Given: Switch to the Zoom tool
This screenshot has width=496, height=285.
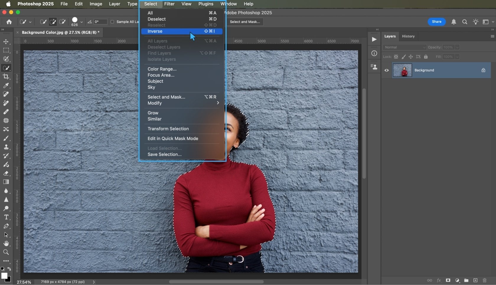Looking at the screenshot, I should [6, 252].
